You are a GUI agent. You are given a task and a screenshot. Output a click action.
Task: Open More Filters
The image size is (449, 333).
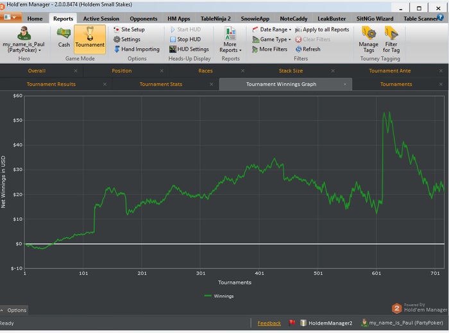(x=269, y=49)
